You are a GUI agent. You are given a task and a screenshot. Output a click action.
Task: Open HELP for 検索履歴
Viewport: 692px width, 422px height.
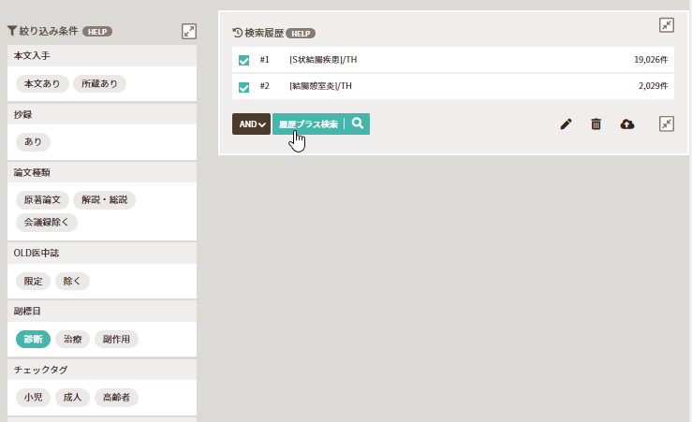(300, 34)
